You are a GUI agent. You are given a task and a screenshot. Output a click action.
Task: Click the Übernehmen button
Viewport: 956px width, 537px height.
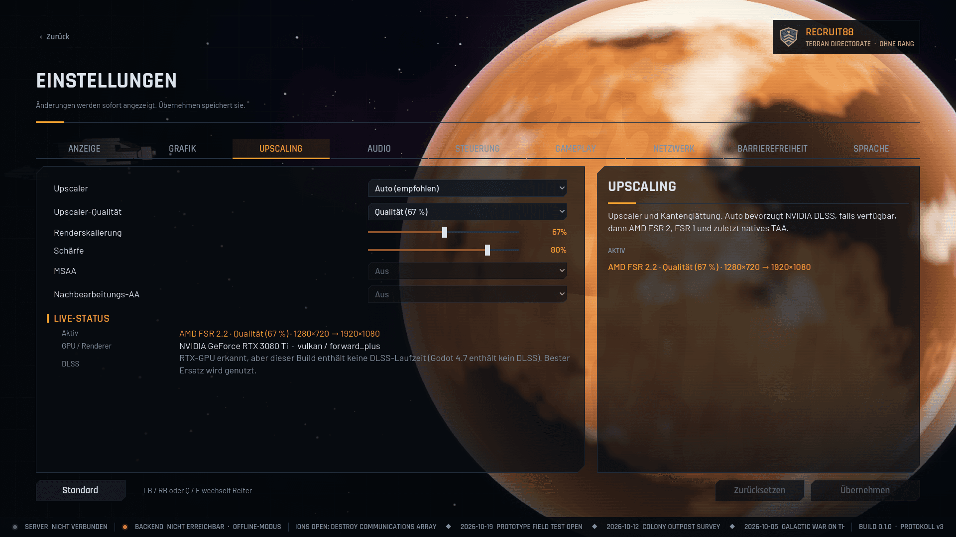tap(865, 490)
